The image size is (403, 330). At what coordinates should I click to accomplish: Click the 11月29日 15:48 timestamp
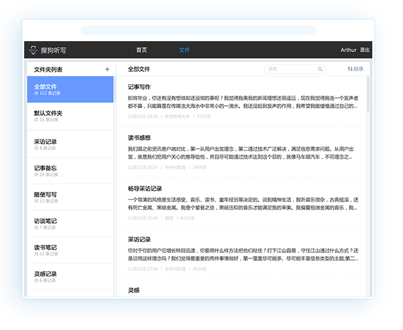click(142, 218)
